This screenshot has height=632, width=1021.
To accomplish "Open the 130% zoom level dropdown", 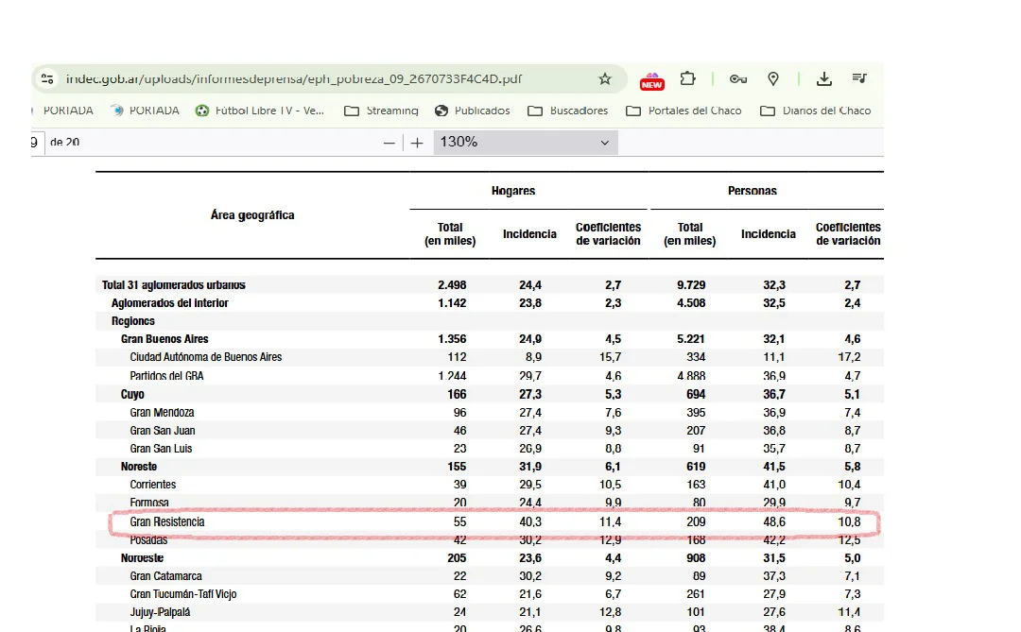I will (x=526, y=142).
